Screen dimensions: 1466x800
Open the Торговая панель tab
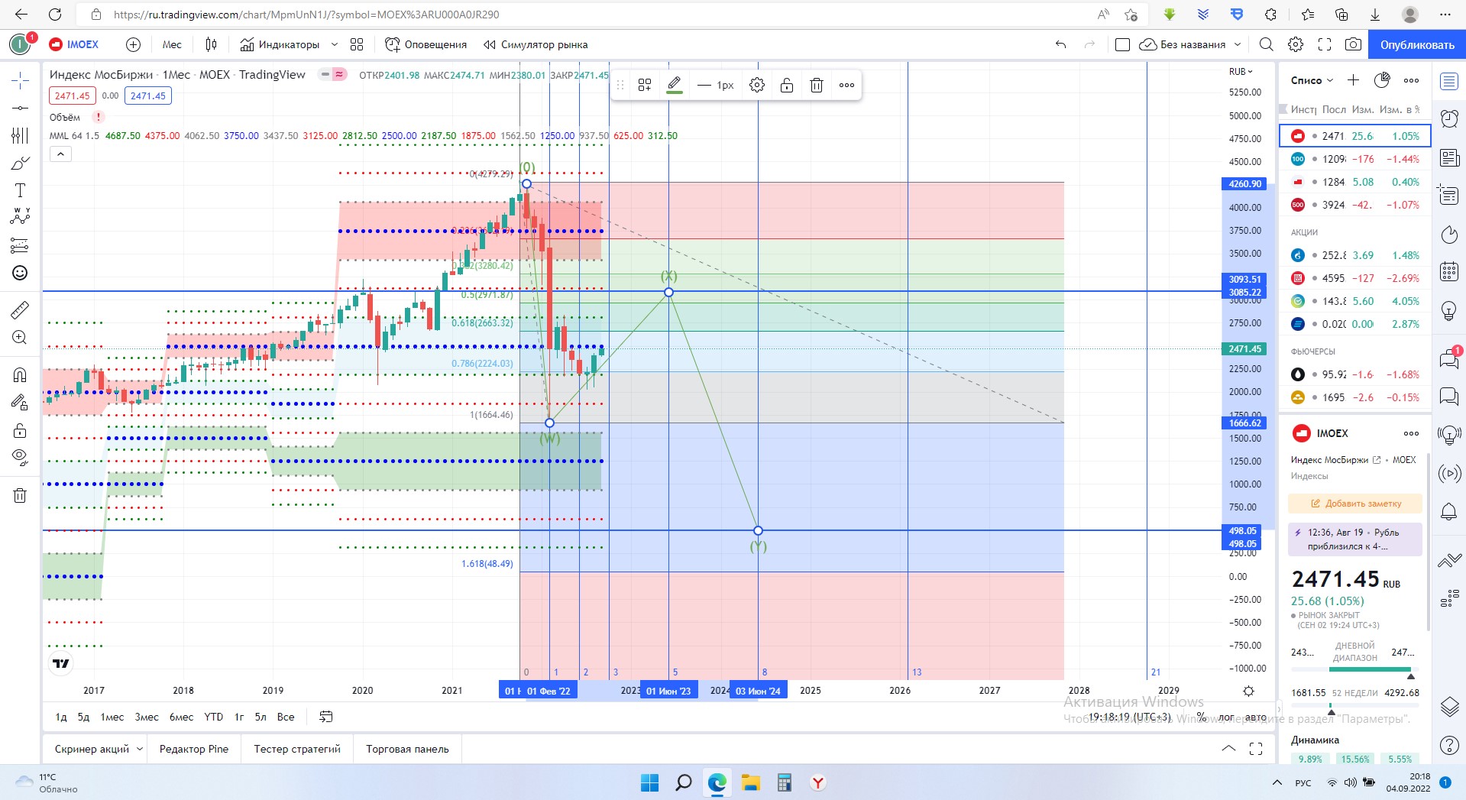[x=407, y=749]
